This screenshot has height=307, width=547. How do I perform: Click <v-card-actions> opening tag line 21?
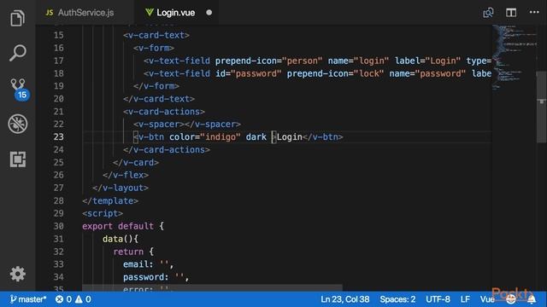pyautogui.click(x=164, y=112)
